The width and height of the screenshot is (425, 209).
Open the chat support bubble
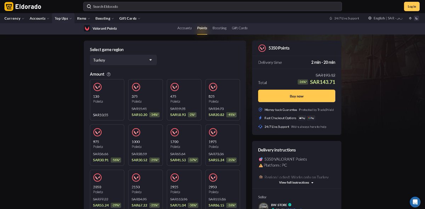coord(415,202)
